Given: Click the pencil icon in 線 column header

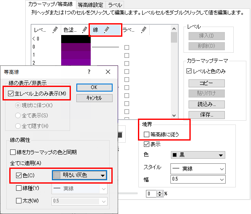Looking at the screenshot, I should point(107,30).
